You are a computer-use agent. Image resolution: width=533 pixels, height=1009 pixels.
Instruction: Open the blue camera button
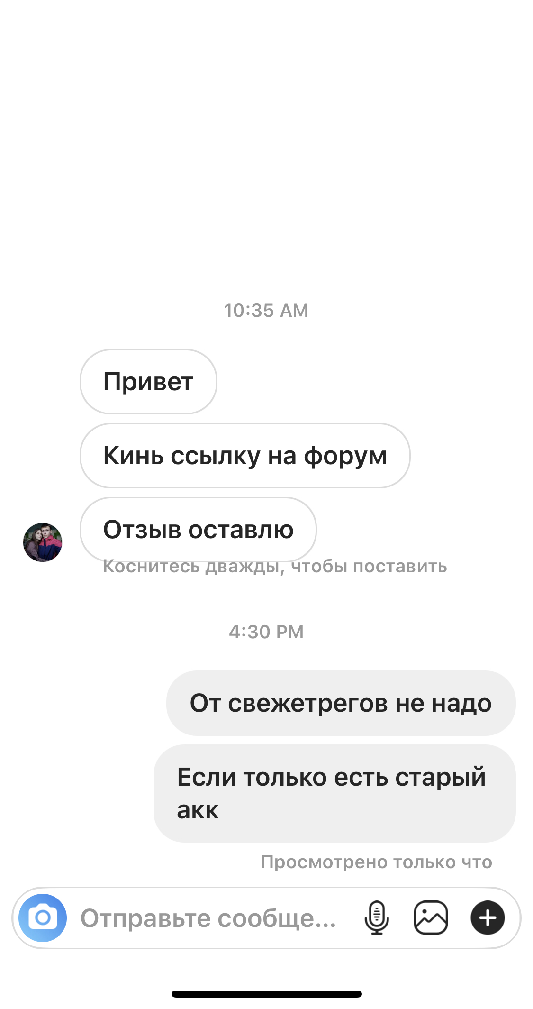coord(43,917)
